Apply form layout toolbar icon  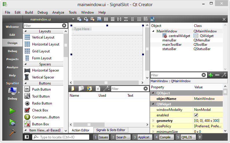click(x=132, y=19)
